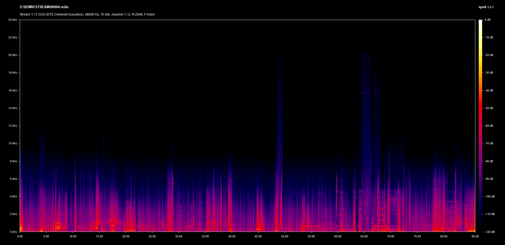Click the 10 kHz frequency axis label
This screenshot has height=245, width=505.
tap(13, 143)
